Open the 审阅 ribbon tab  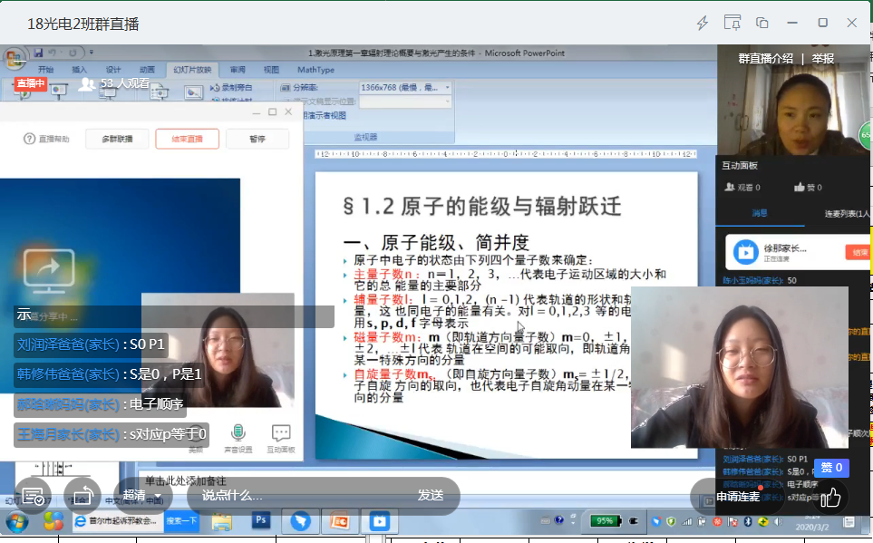[238, 70]
